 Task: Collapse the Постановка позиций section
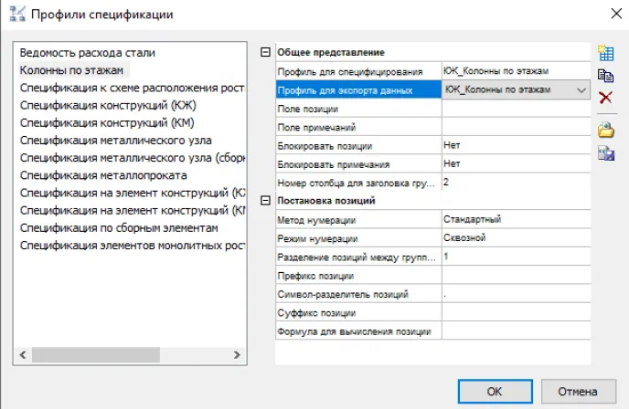pyautogui.click(x=266, y=201)
